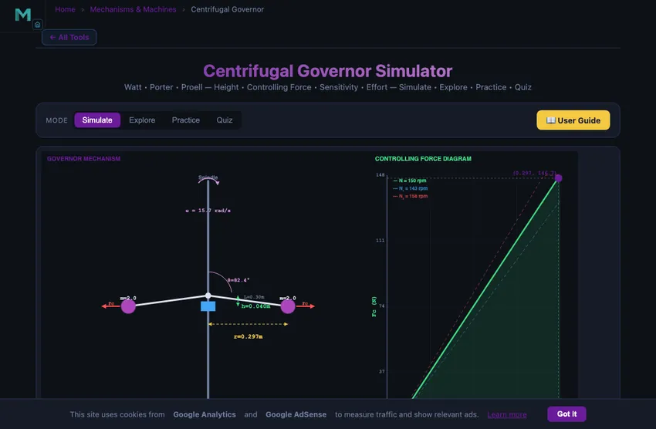
Task: Click the Spindle rotation arrow icon
Action: [208, 181]
